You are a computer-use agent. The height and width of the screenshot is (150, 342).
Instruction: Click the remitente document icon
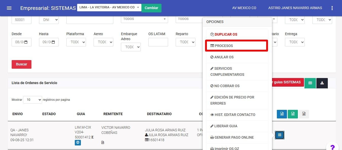click(103, 142)
